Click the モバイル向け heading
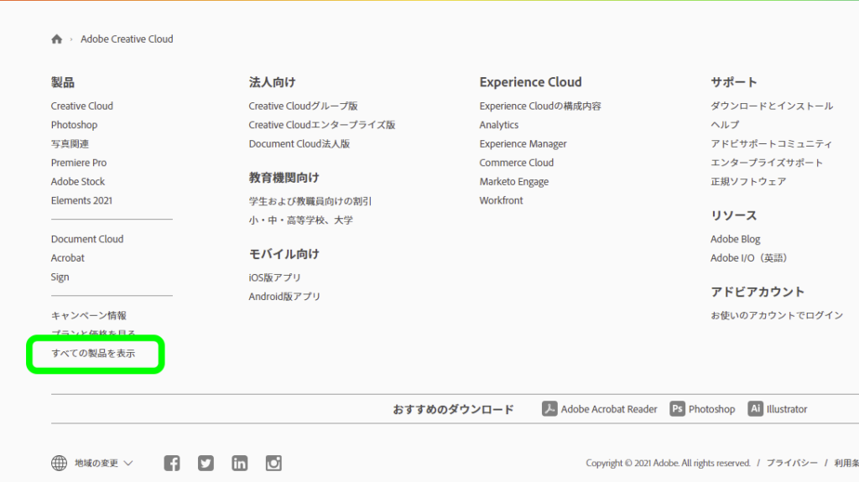 tap(284, 254)
